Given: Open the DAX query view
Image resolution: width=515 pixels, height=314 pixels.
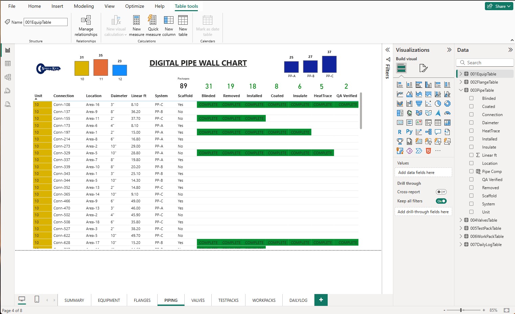Looking at the screenshot, I should (7, 91).
